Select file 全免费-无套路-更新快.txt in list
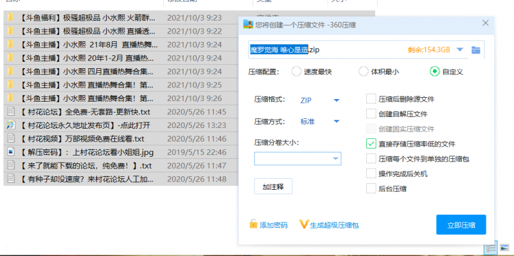This screenshot has height=256, width=514. click(x=85, y=112)
